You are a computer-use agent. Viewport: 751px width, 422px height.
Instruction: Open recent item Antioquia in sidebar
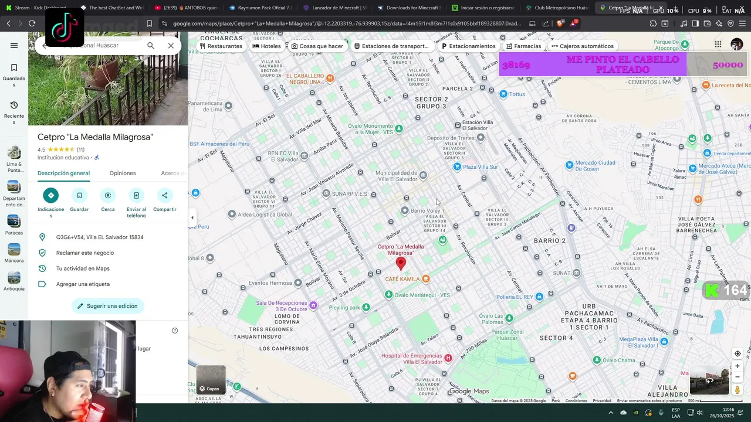pos(14,281)
